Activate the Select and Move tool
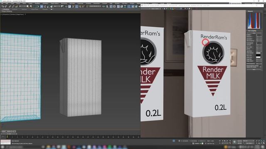This screenshot has width=266, height=149. coord(42,7)
